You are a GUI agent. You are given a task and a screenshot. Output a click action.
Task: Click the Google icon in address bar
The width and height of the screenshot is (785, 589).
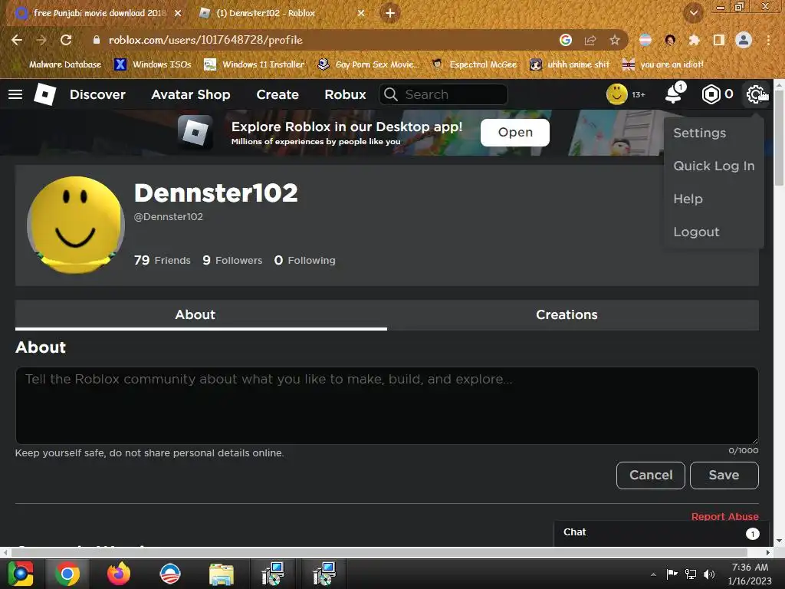565,40
